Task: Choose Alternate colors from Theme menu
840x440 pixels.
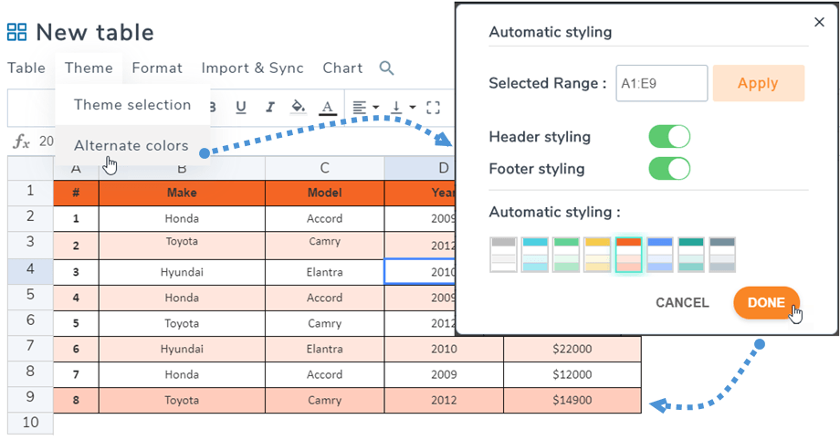Action: (131, 146)
